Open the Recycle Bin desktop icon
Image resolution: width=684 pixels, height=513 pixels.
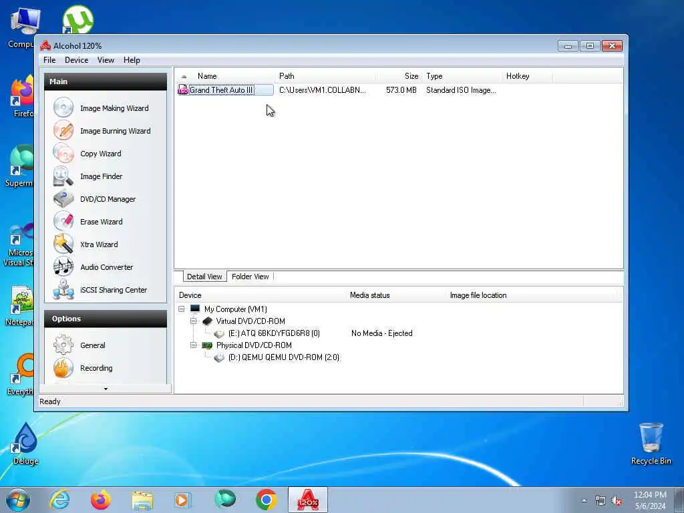point(651,444)
